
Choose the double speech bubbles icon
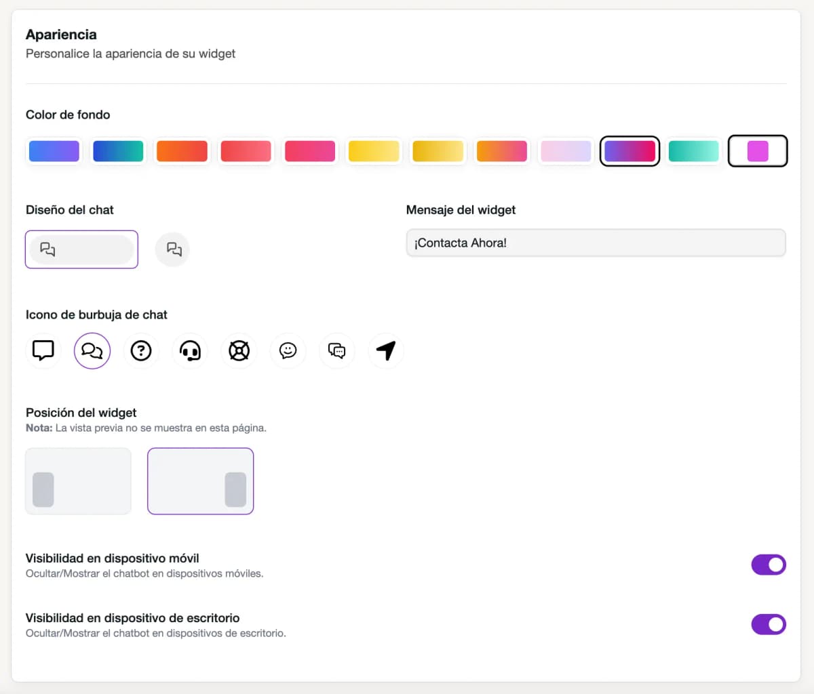tap(92, 350)
